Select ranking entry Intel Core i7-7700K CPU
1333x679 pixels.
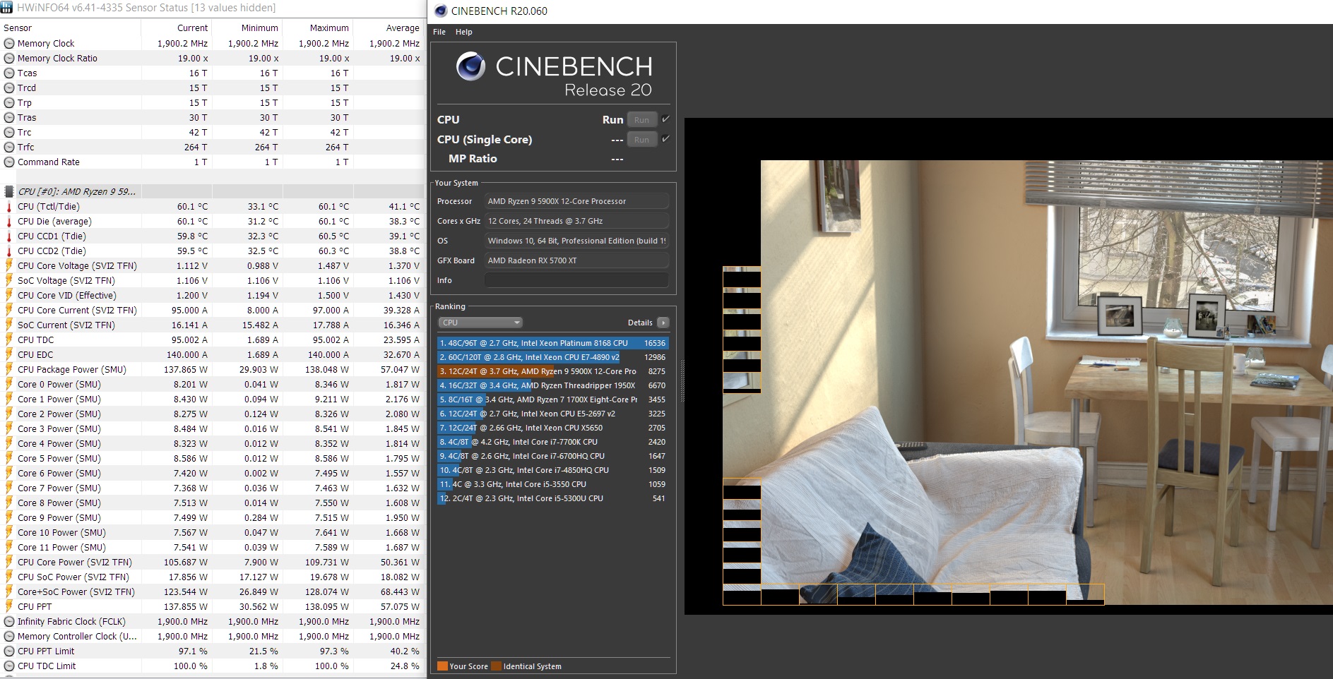tap(552, 442)
